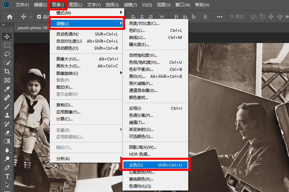Viewport: 289px width, 192px height.
Task: Select the History Brush tool
Action: pos(7,124)
